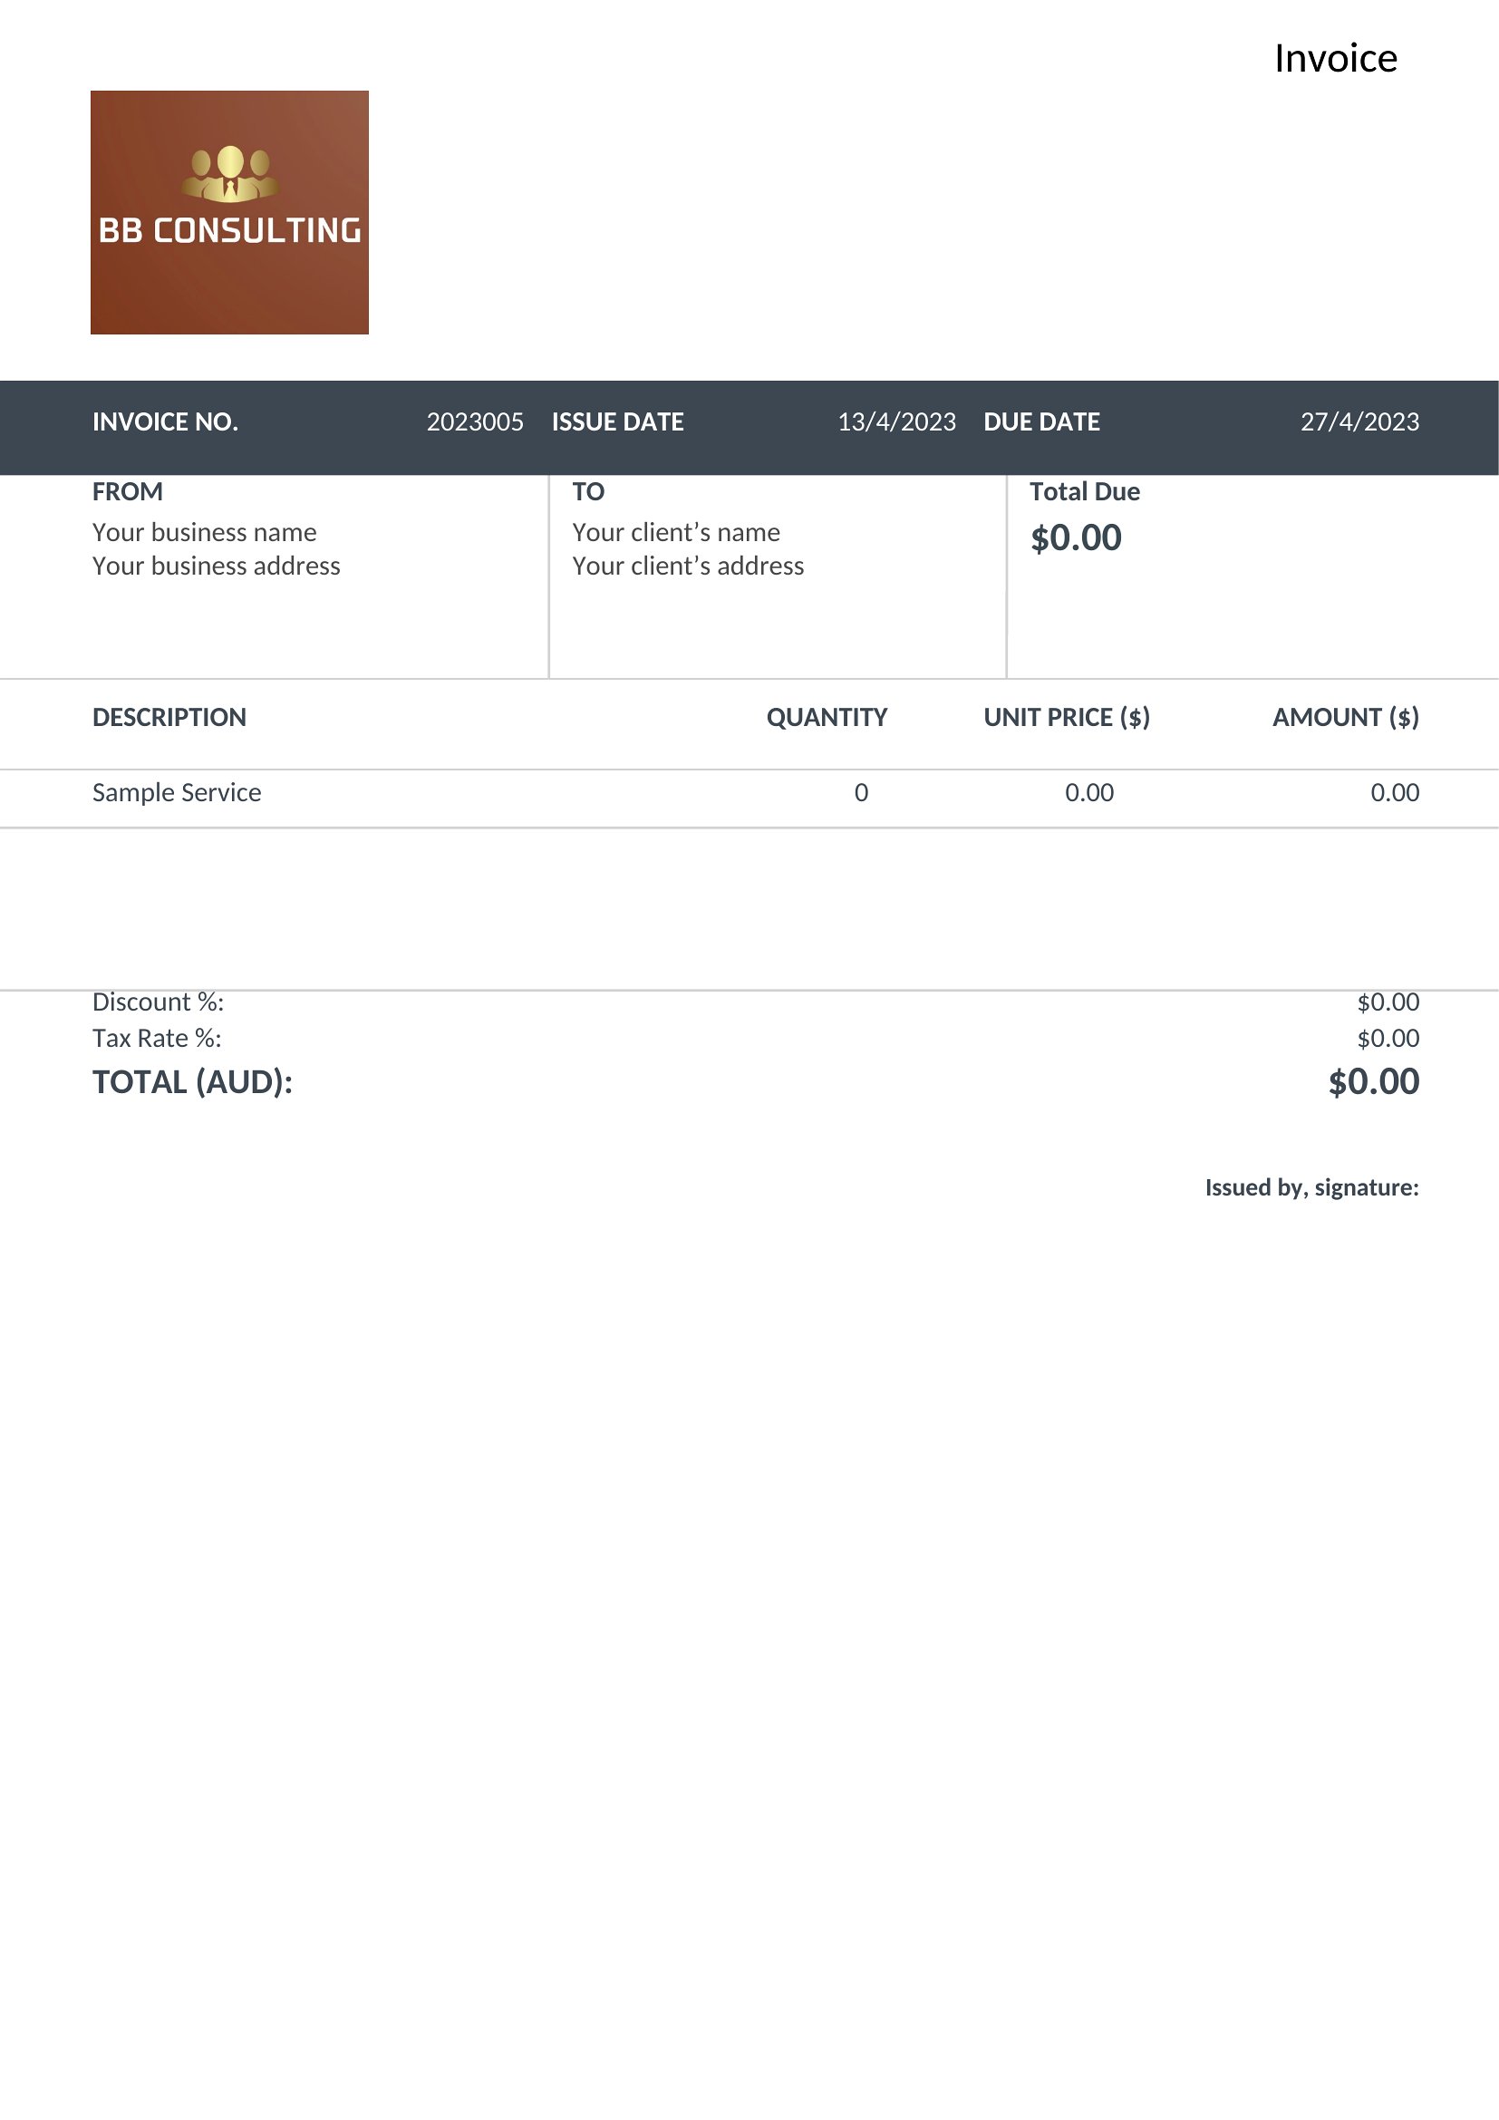1499x2120 pixels.
Task: Select the invoice number 2023005
Action: [x=474, y=422]
